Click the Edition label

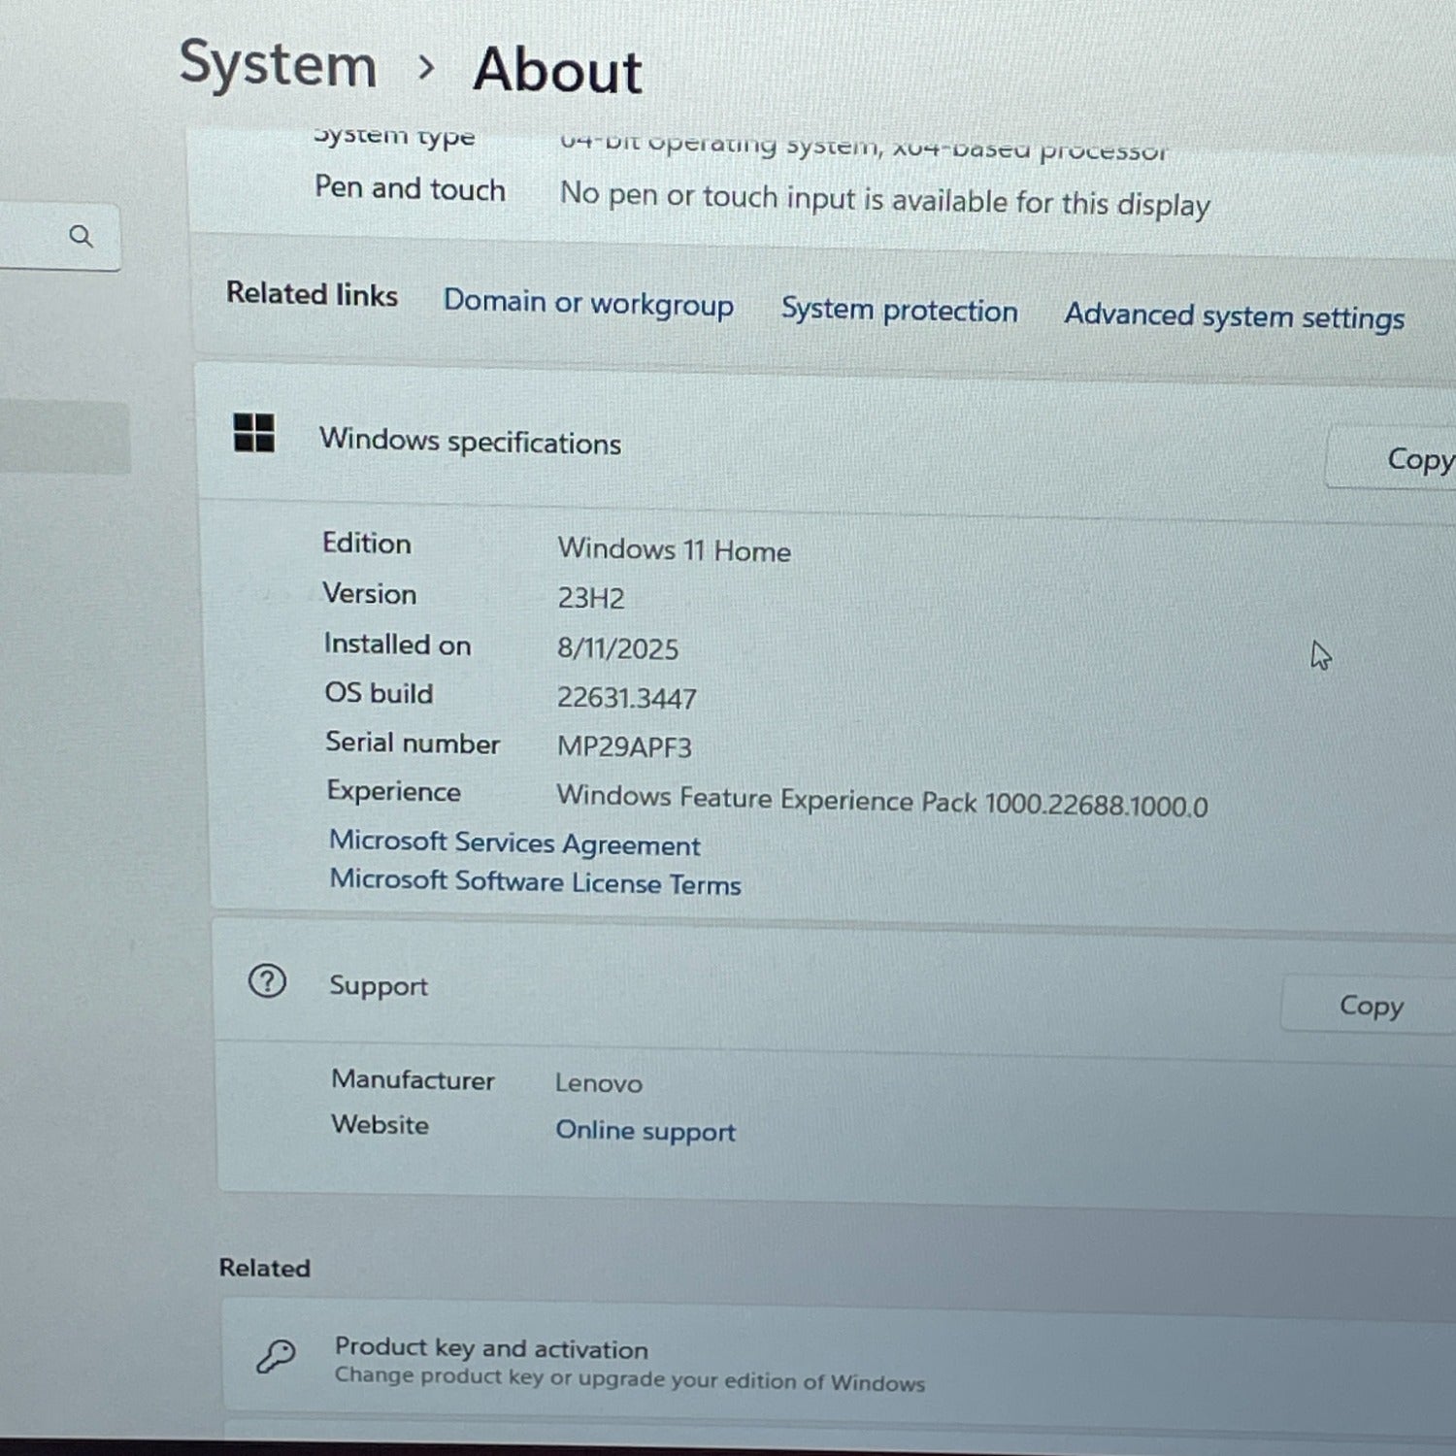(366, 543)
